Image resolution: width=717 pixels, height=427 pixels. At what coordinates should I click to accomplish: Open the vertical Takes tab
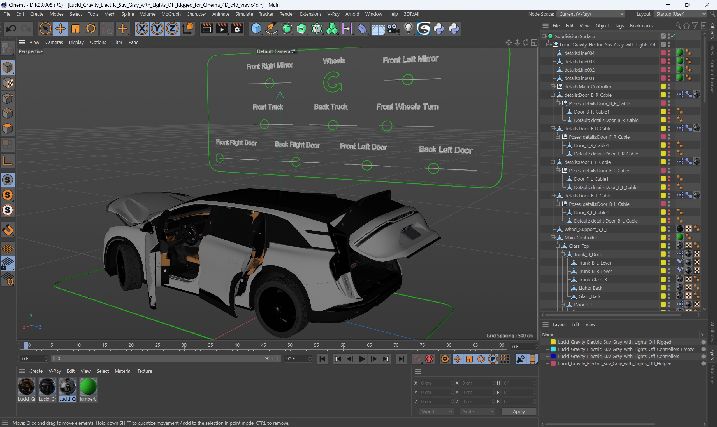tap(712, 49)
